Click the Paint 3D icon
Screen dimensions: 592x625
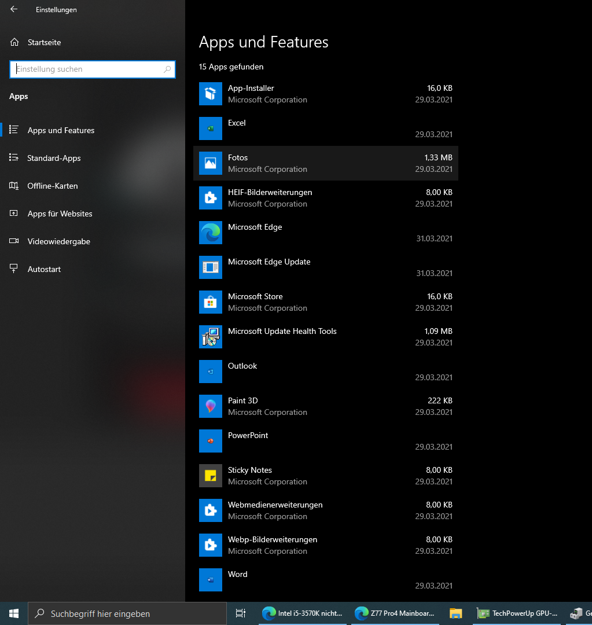click(211, 406)
